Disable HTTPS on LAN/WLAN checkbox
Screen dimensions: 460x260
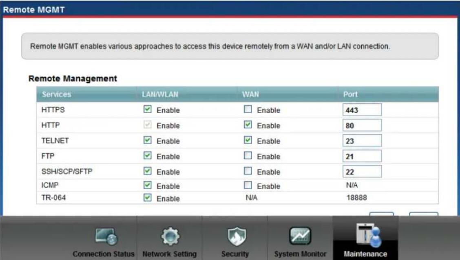click(147, 109)
